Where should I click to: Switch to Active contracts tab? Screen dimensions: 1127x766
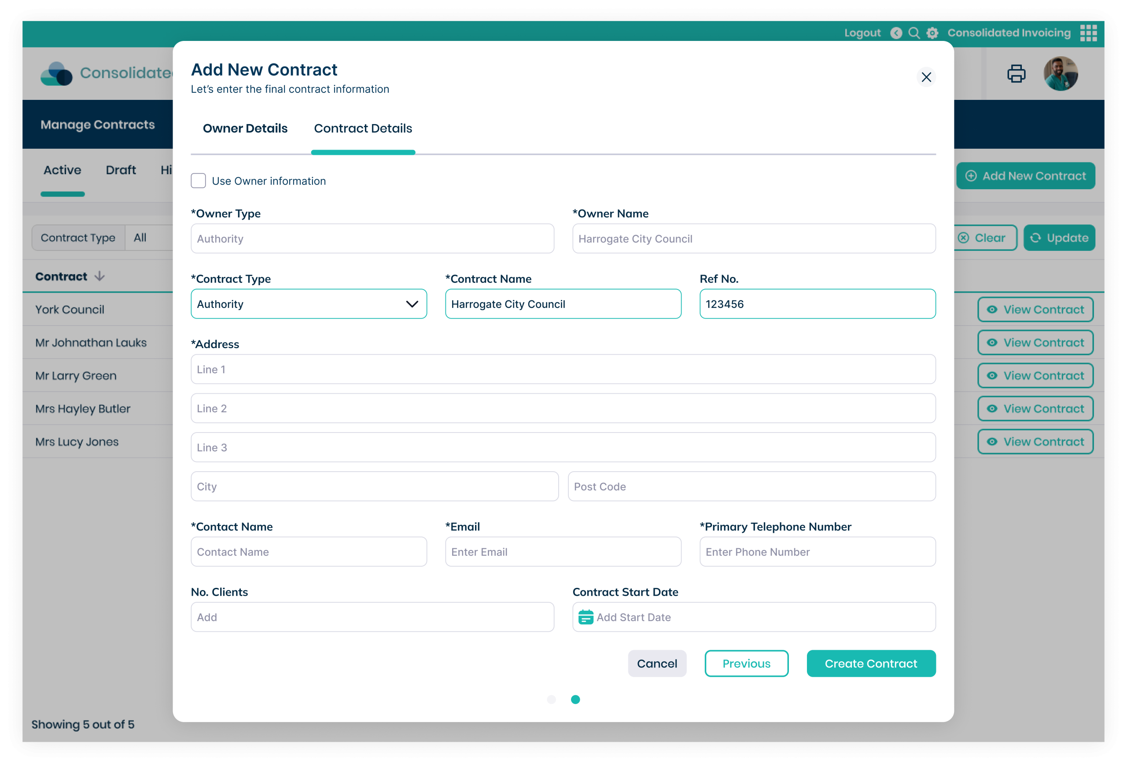coord(62,170)
